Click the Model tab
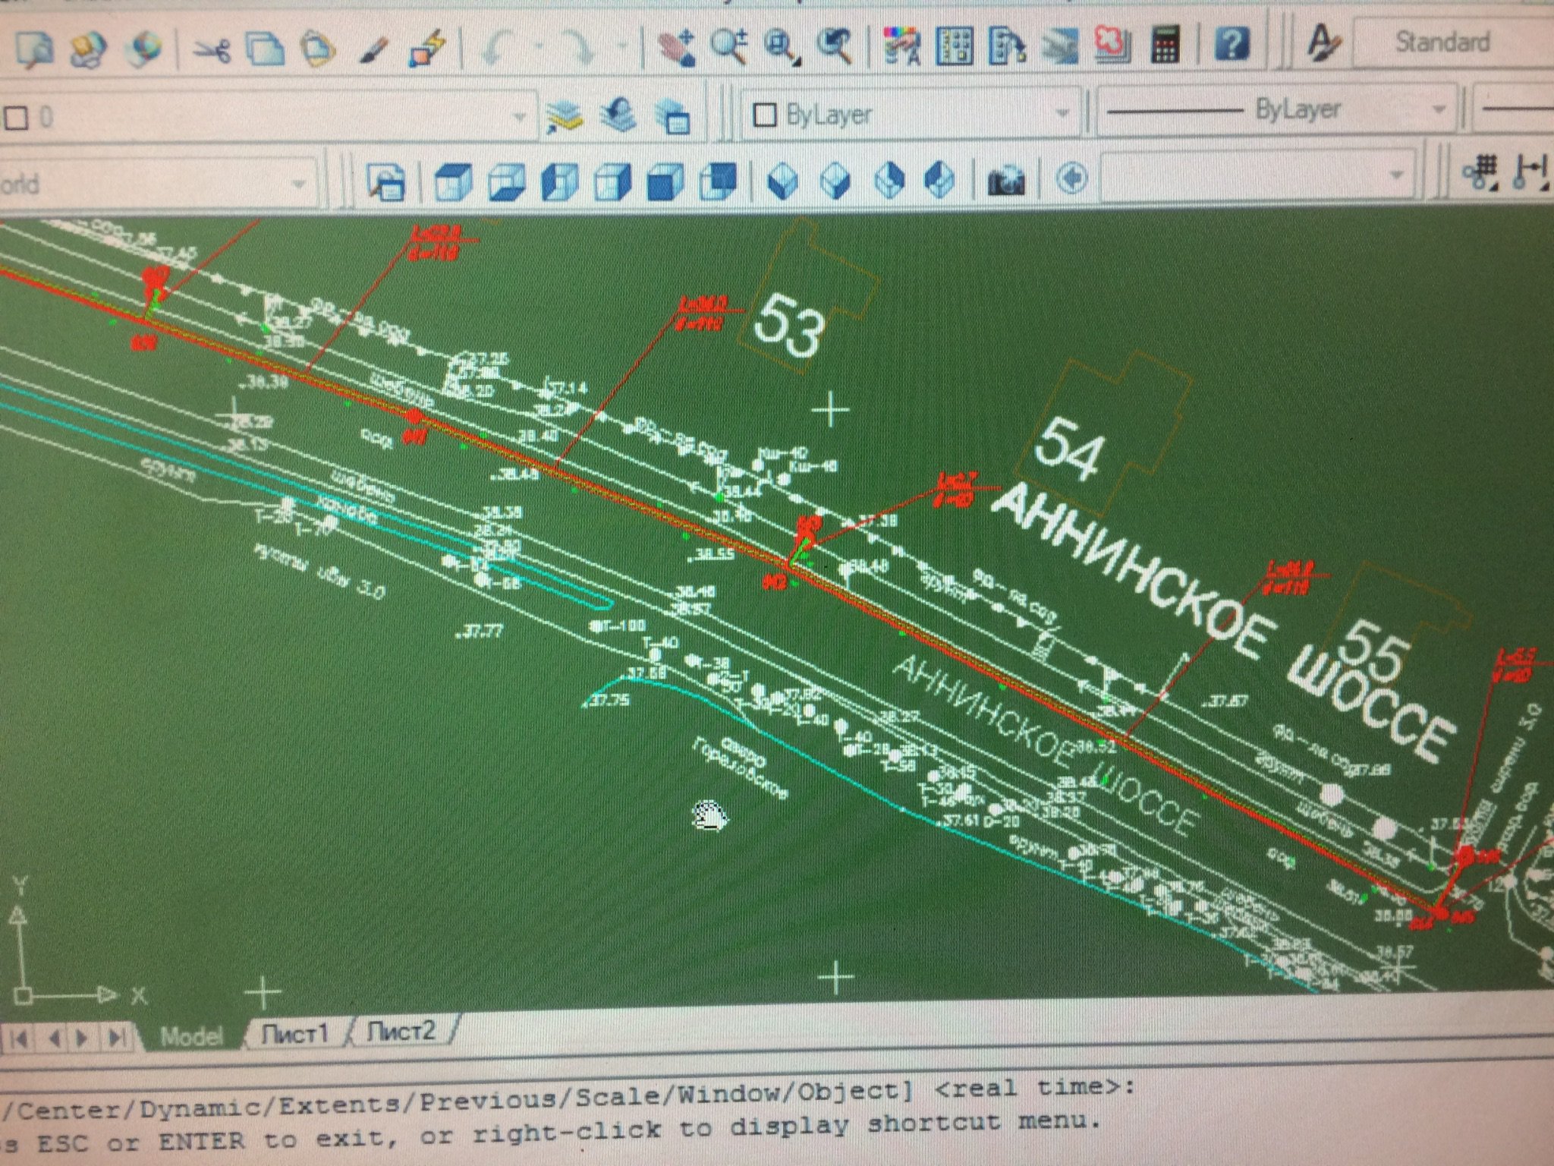 point(191,1036)
